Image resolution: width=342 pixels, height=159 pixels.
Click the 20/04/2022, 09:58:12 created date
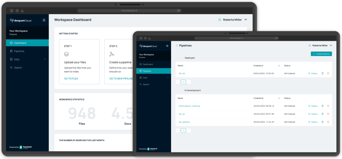click(x=264, y=106)
